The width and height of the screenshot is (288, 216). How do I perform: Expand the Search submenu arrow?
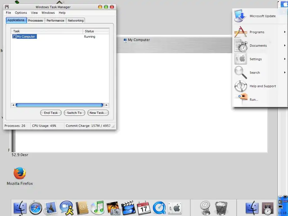(x=285, y=72)
